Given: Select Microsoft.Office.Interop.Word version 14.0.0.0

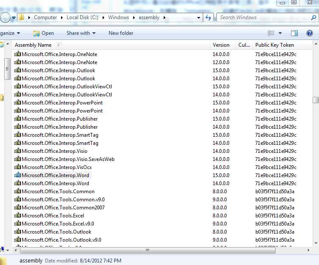Looking at the screenshot, I should (x=55, y=183).
